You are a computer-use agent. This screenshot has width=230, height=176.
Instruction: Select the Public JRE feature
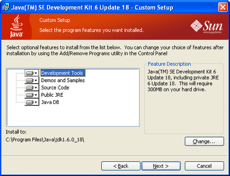[52, 95]
